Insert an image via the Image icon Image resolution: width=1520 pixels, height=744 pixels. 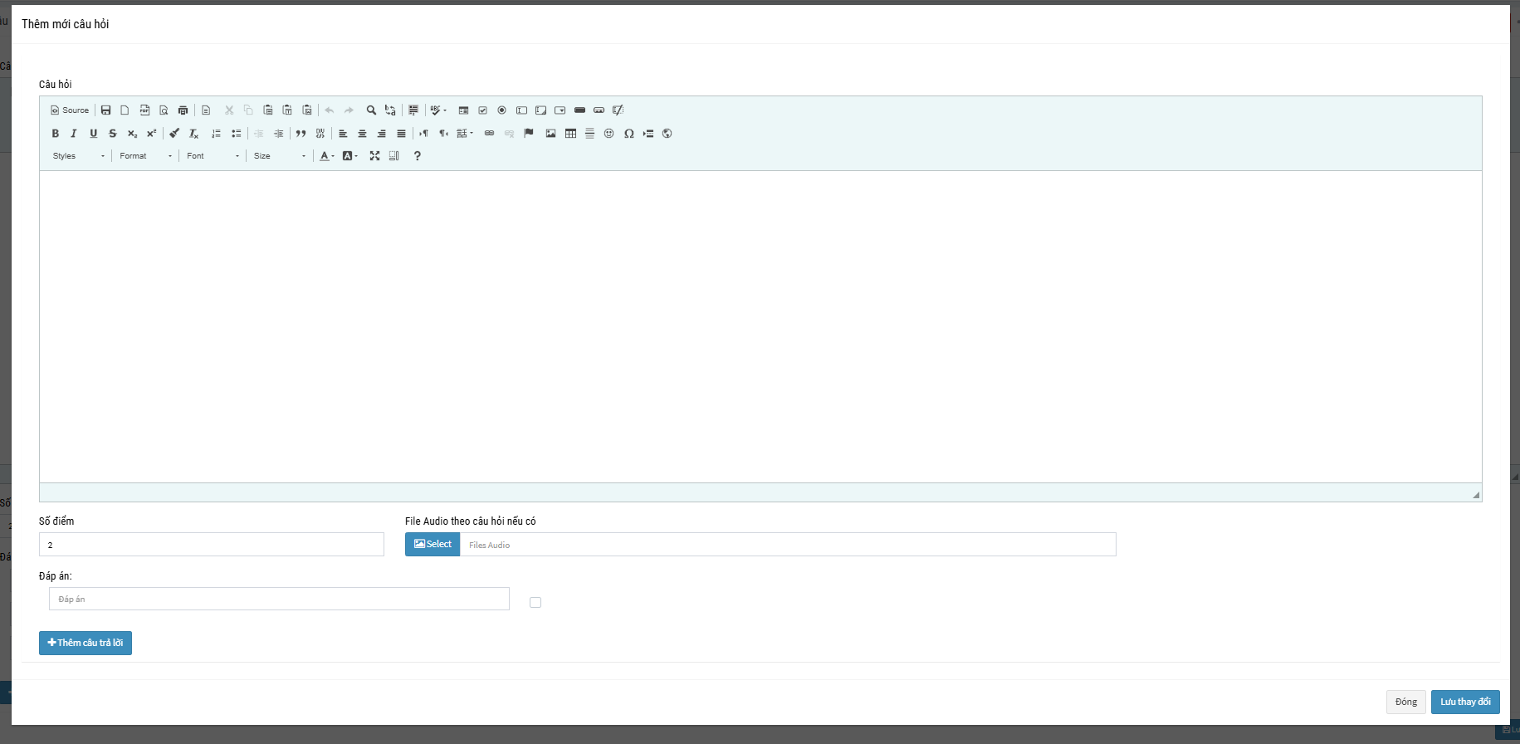coord(550,134)
